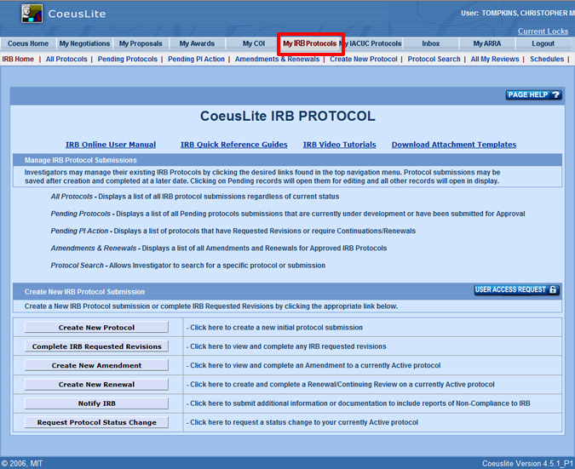Click the CoeusLite logo icon

(32, 13)
